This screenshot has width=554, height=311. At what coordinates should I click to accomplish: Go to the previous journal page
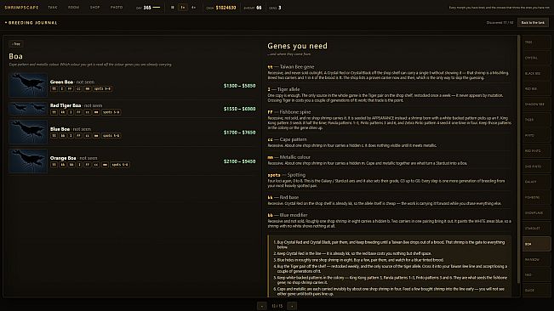262,306
